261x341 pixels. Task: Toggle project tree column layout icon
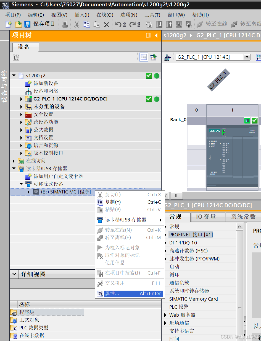pos(148,35)
